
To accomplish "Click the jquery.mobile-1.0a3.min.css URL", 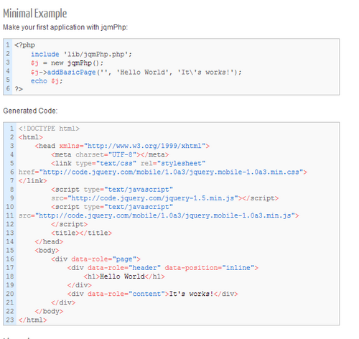I will (x=172, y=172).
